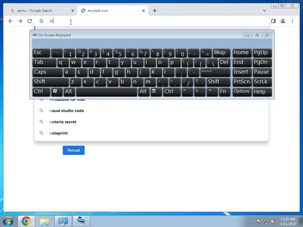303x227 pixels.
Task: Choose 'victoria secret' suggestion
Action: pyautogui.click(x=151, y=122)
